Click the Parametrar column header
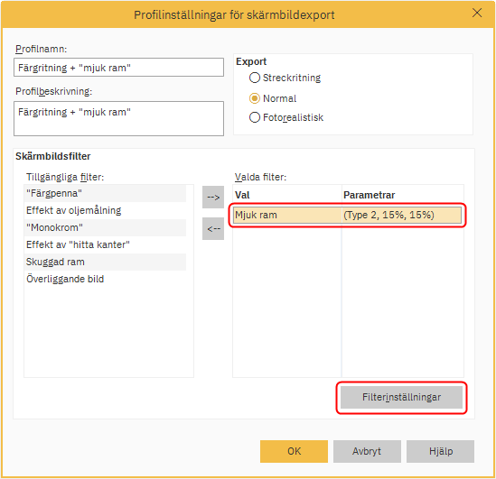 pyautogui.click(x=403, y=195)
